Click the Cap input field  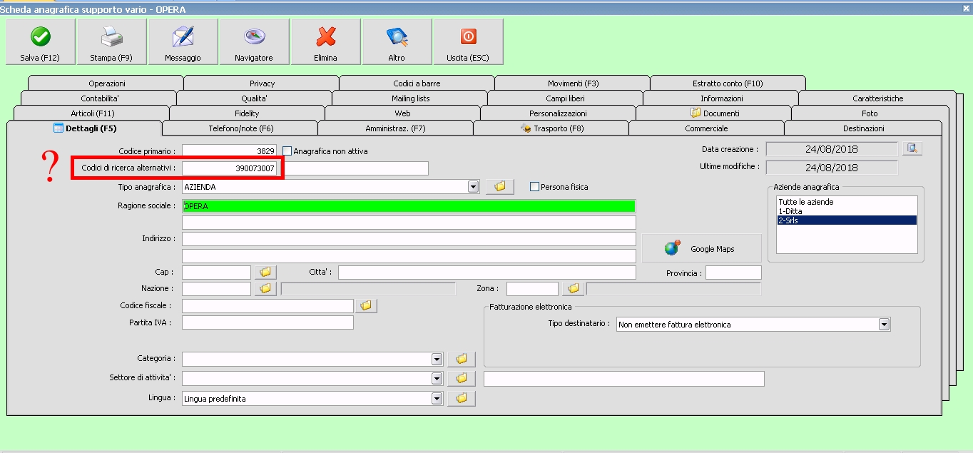click(216, 273)
